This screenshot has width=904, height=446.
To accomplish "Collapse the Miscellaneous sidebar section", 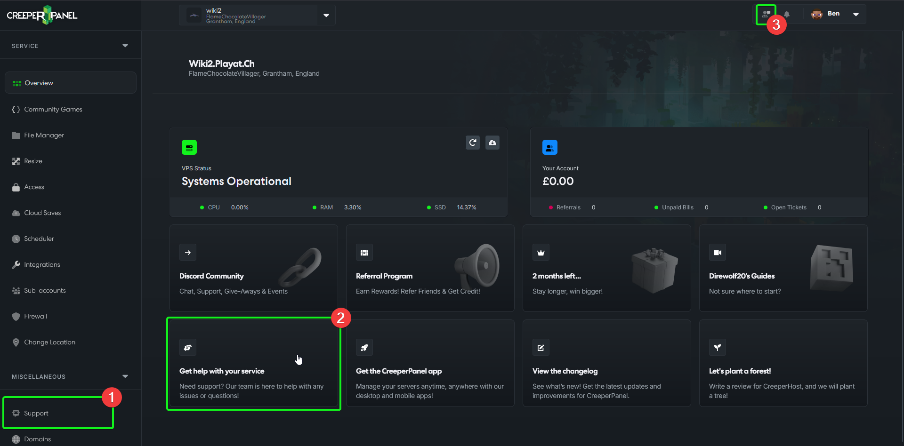I will click(x=125, y=376).
